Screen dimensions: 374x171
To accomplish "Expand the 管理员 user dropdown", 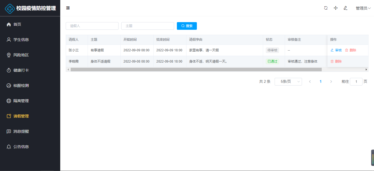I will [363, 8].
